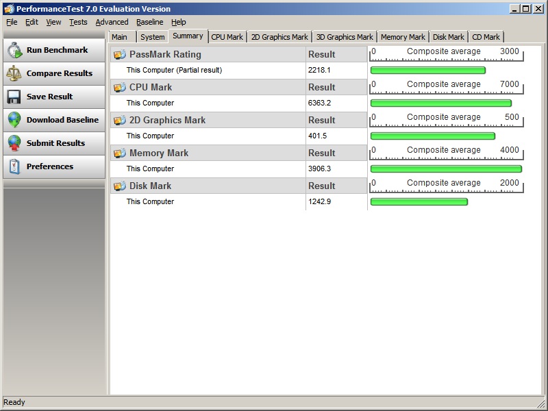Open the View menu

pyautogui.click(x=53, y=22)
